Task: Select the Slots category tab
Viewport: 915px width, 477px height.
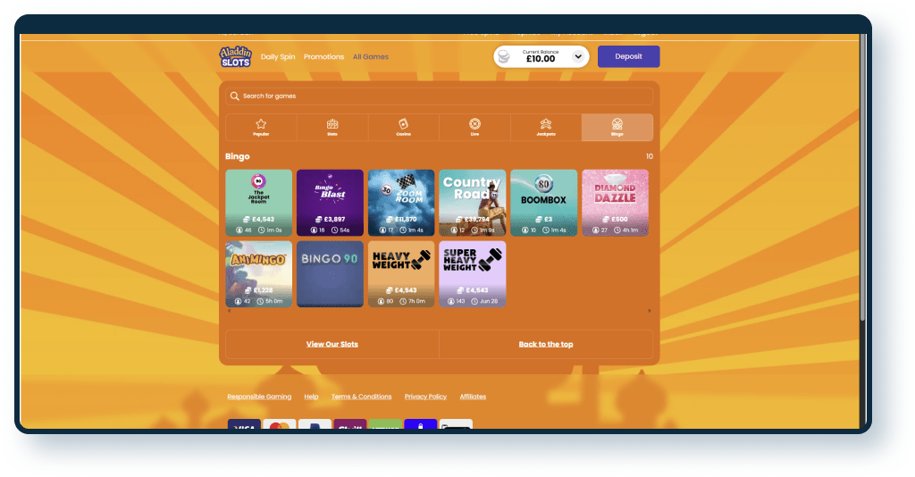Action: click(x=332, y=127)
